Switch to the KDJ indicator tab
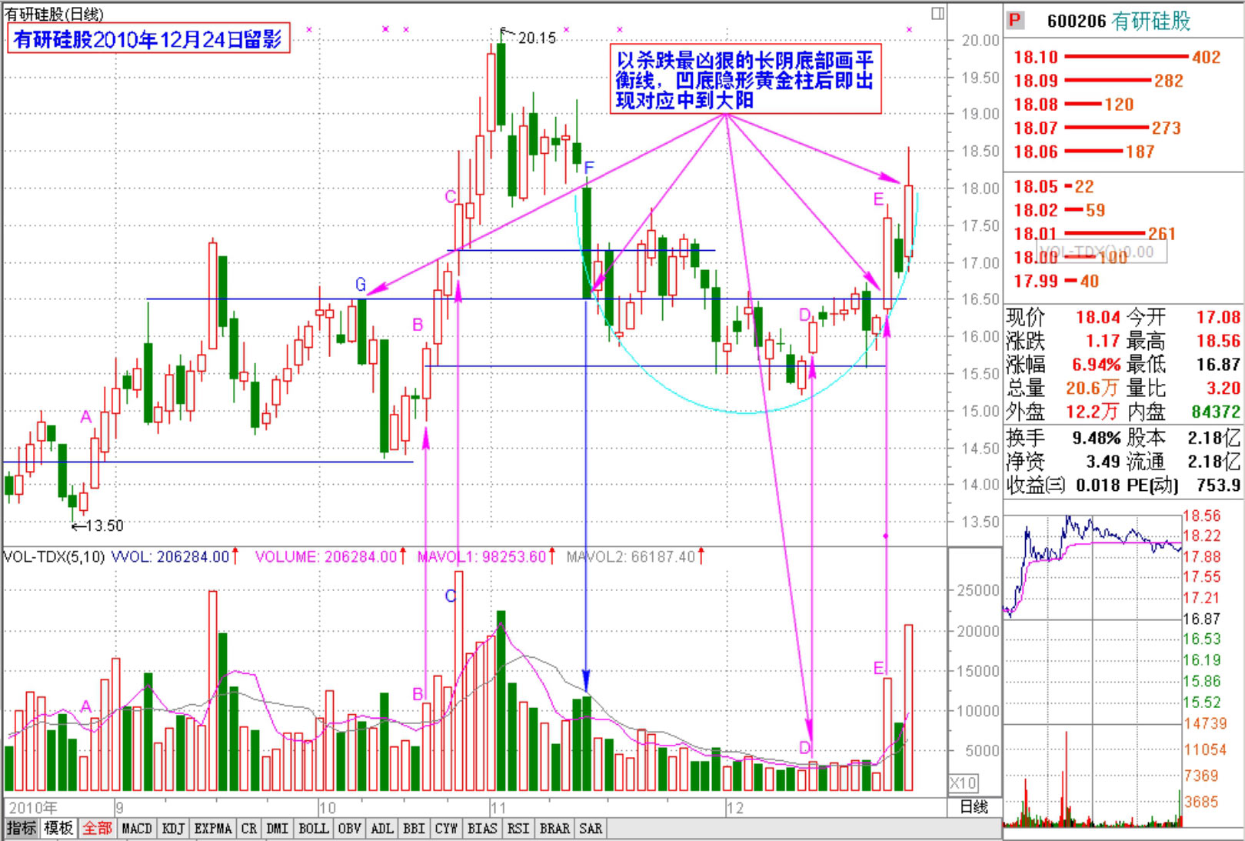 tap(173, 829)
